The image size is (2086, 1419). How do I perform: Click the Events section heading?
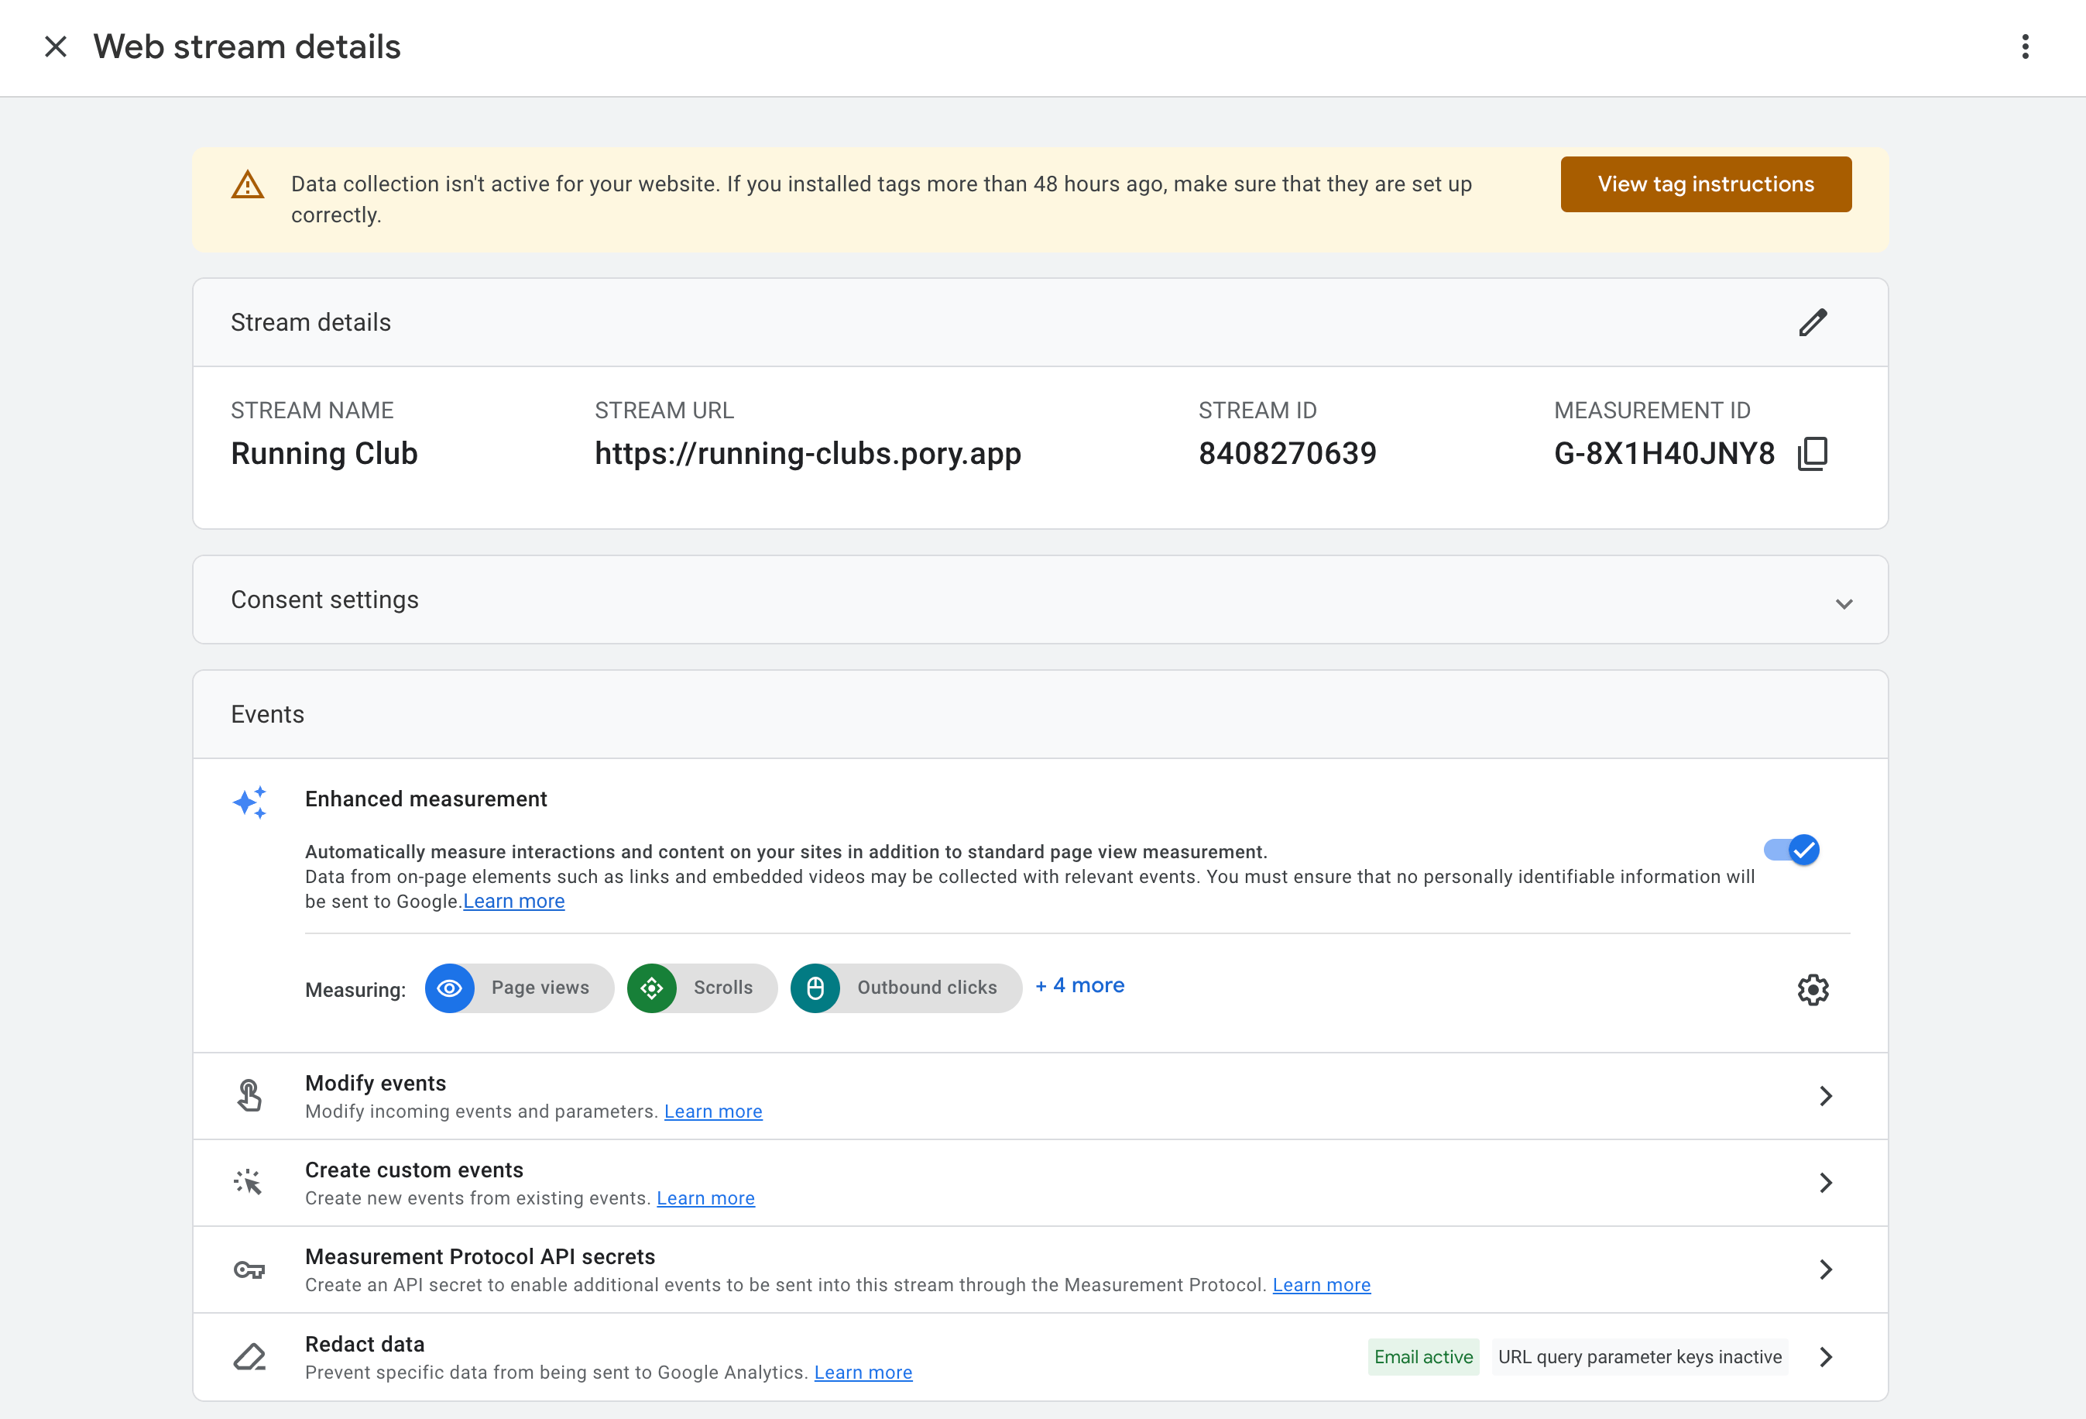pos(267,714)
